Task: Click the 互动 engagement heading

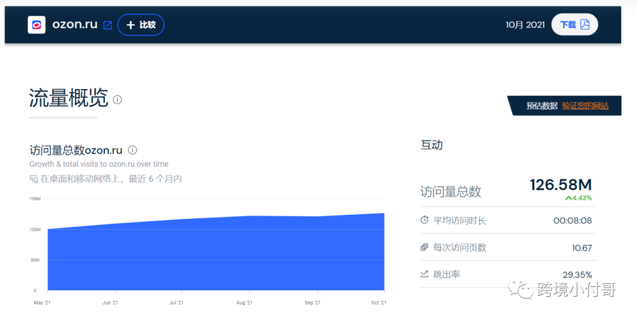Action: [x=431, y=145]
